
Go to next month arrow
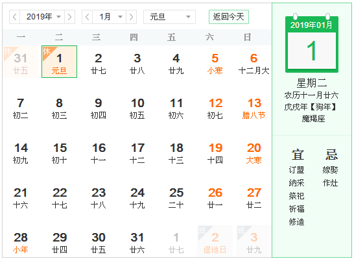coord(132,17)
